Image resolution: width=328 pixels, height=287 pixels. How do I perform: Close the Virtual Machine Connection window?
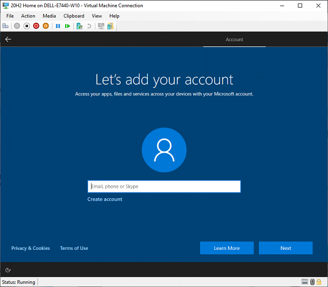[x=318, y=5]
